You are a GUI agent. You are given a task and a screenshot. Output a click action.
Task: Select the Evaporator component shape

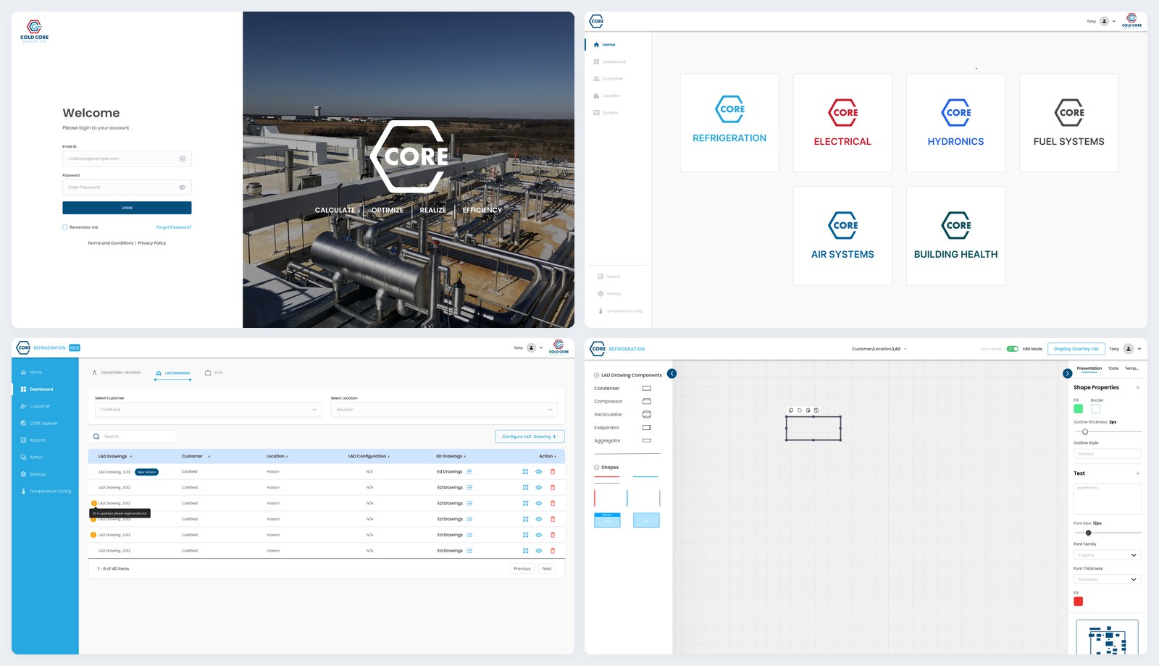tap(647, 427)
